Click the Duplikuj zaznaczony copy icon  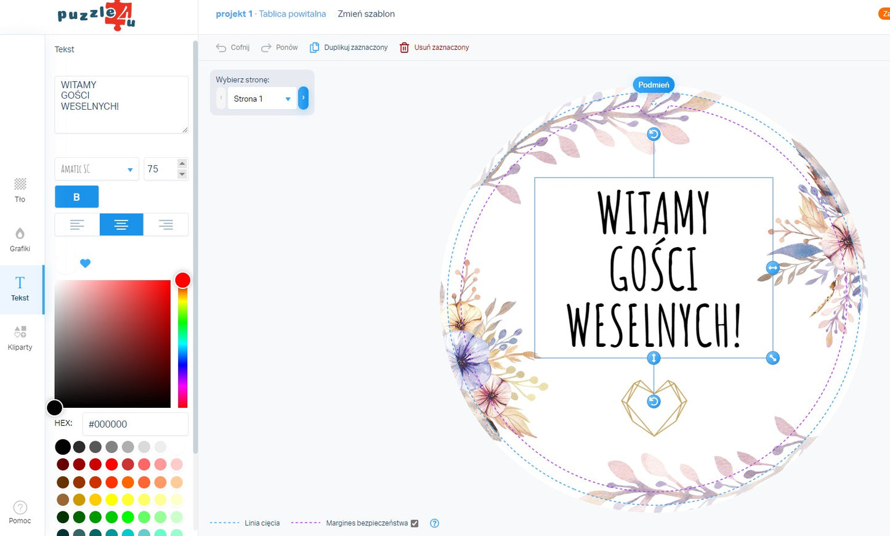[314, 47]
